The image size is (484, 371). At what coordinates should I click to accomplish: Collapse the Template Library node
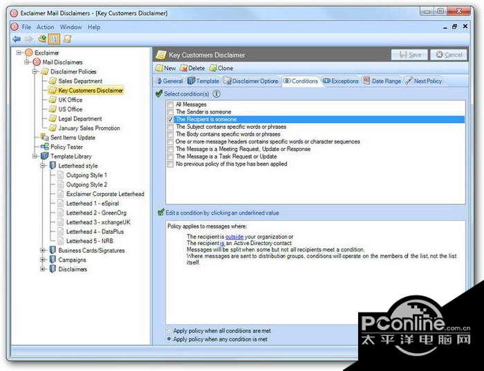pos(35,156)
